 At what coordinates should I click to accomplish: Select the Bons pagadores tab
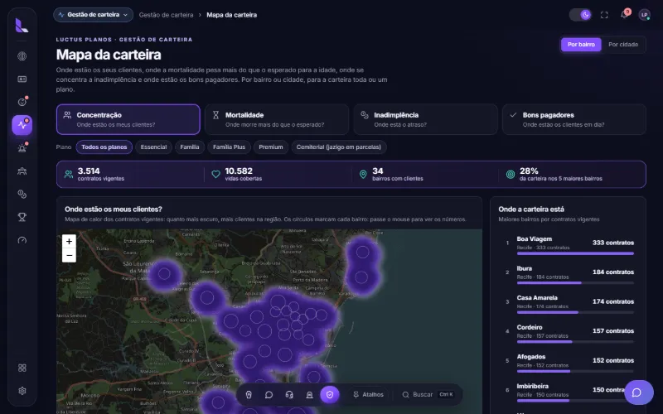(574, 119)
